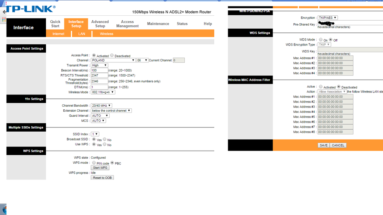The height and width of the screenshot is (215, 383).
Task: Select the LAN sub-tab
Action: click(81, 34)
